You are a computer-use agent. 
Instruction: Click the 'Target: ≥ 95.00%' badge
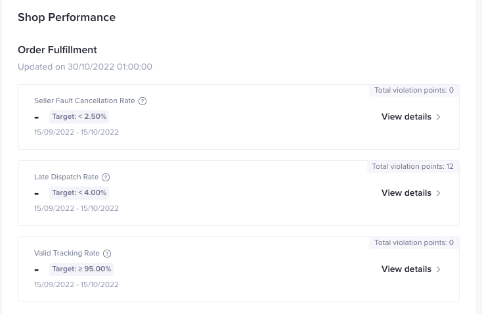coord(81,269)
